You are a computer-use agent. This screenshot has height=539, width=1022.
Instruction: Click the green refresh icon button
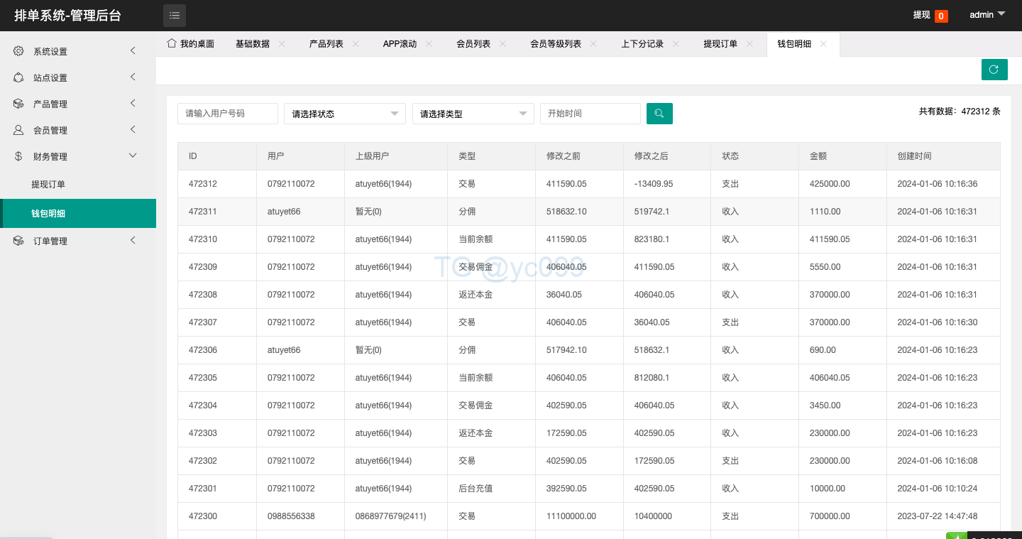(x=994, y=70)
